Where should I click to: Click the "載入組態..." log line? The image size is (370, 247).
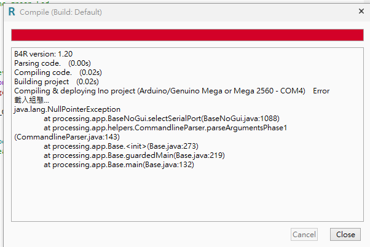tap(32, 100)
